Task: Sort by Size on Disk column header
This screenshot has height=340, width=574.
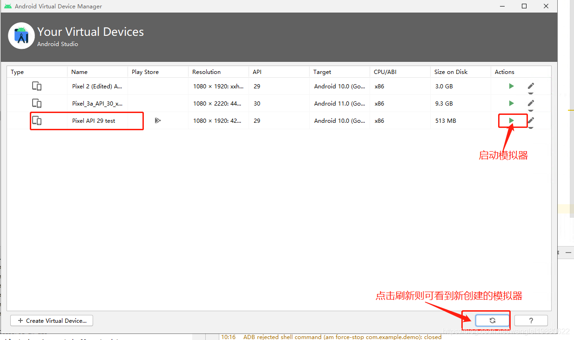Action: tap(461, 72)
